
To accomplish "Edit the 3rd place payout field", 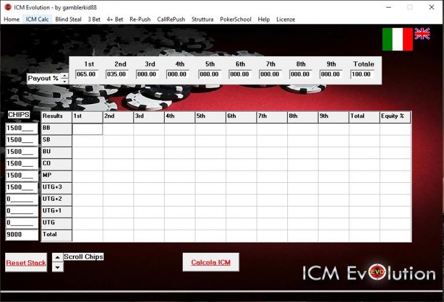I will click(147, 74).
